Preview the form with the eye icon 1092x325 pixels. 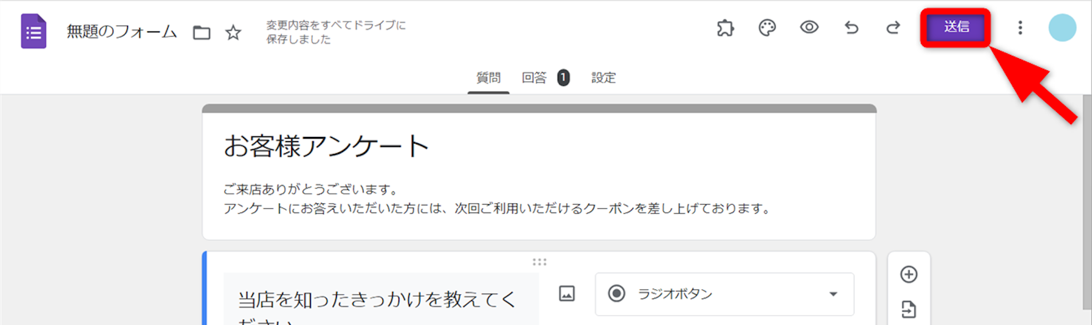809,27
